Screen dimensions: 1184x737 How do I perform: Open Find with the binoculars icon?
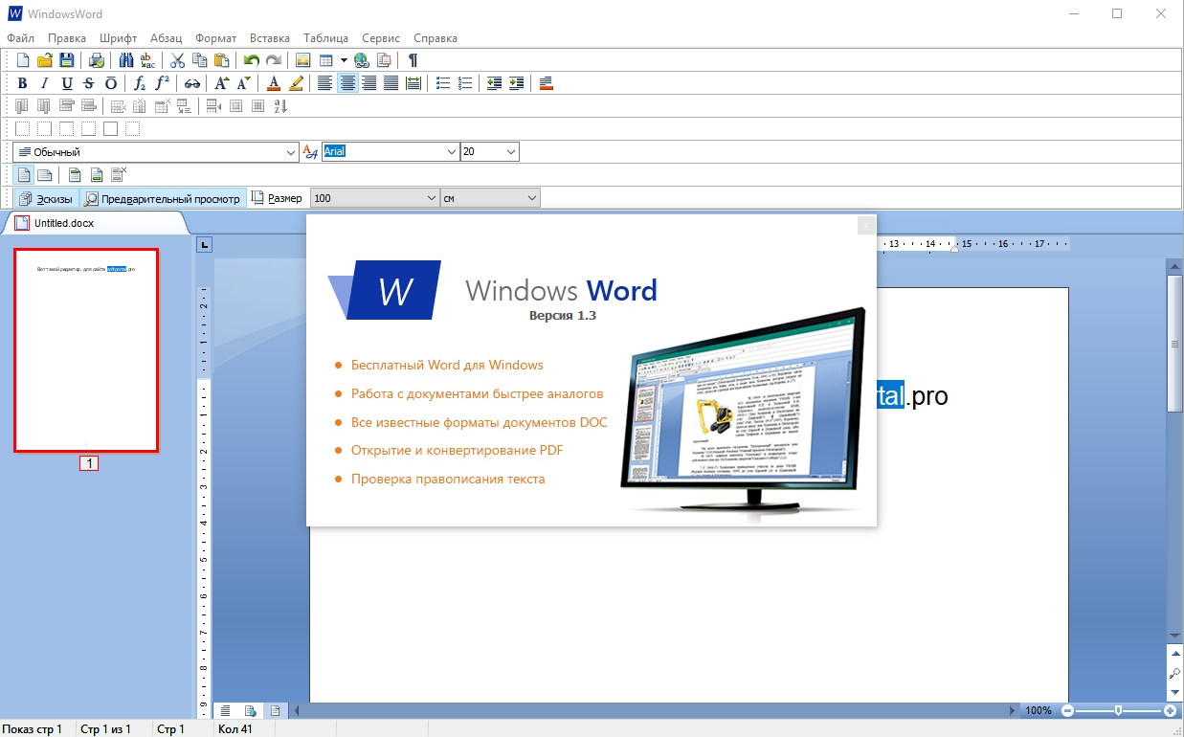(126, 60)
